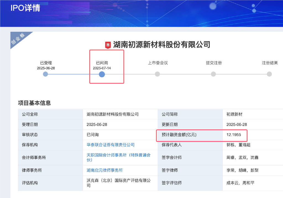
Task: Click the 会计师事务所 label cell
Action: (50, 158)
